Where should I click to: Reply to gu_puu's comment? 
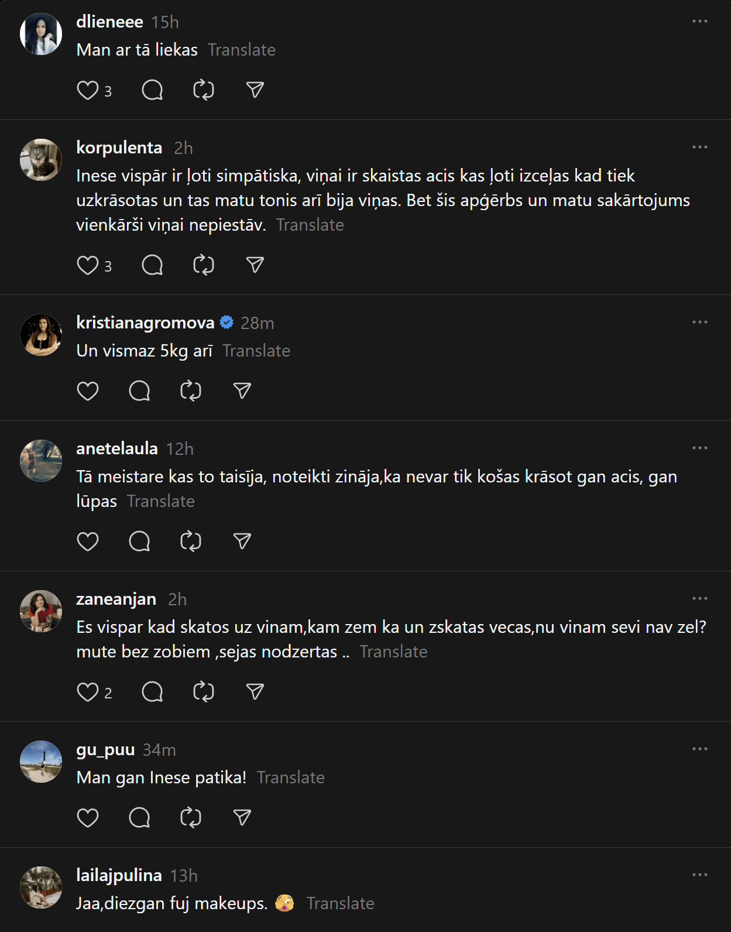tap(139, 818)
